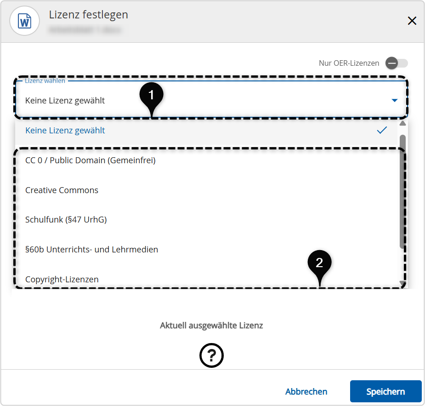Click the scroll down arrow in license list

click(402, 283)
